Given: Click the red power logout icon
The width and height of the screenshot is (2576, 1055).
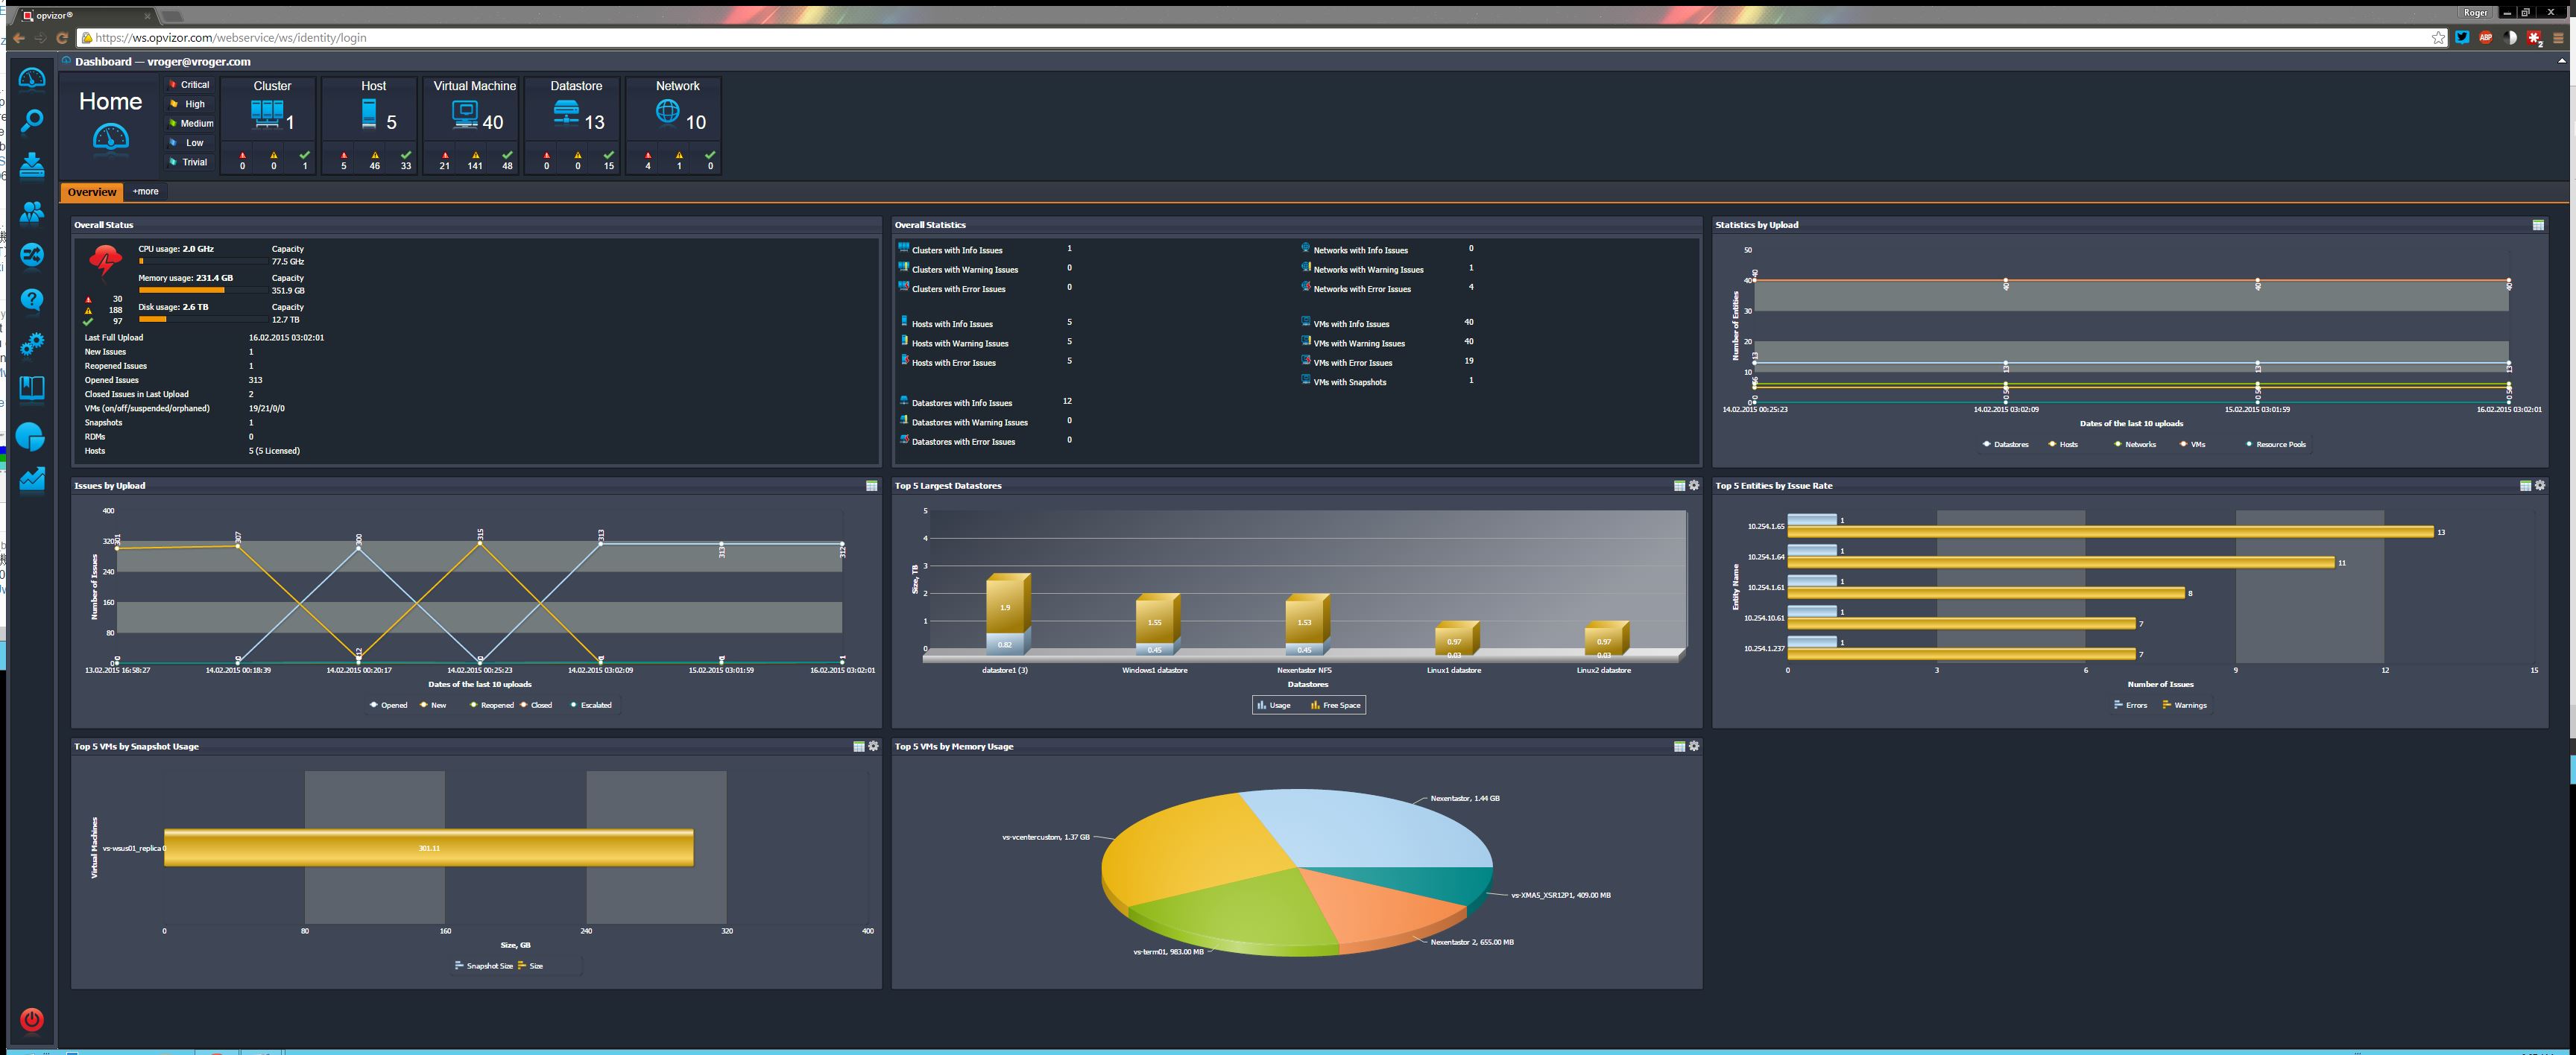Looking at the screenshot, I should pos(32,1019).
